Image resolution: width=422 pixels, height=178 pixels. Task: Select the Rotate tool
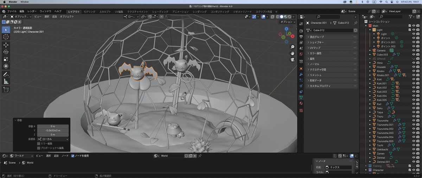pyautogui.click(x=6, y=52)
